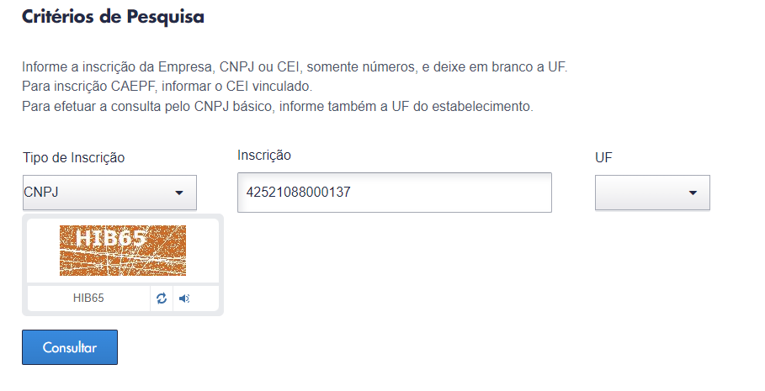
Task: Expand the arrow on the CNPJ selector
Action: pyautogui.click(x=178, y=193)
